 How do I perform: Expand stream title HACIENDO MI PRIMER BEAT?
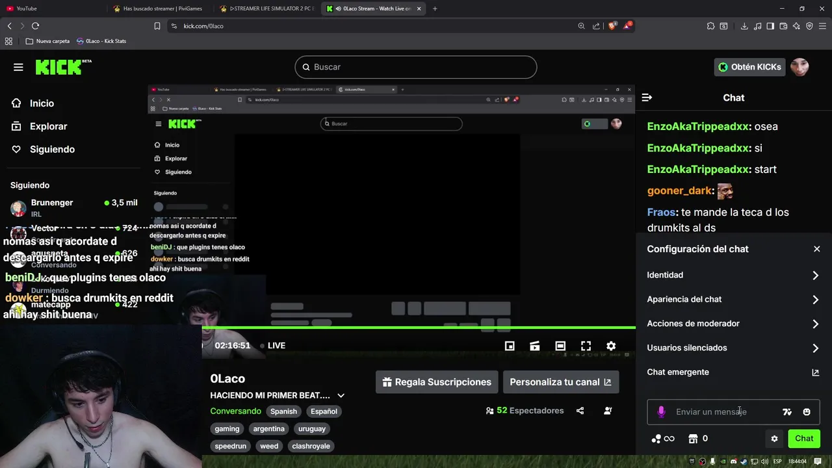click(x=341, y=395)
